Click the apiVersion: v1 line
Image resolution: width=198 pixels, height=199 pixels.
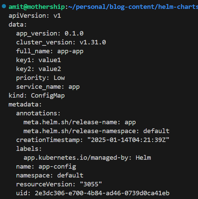pyautogui.click(x=35, y=16)
